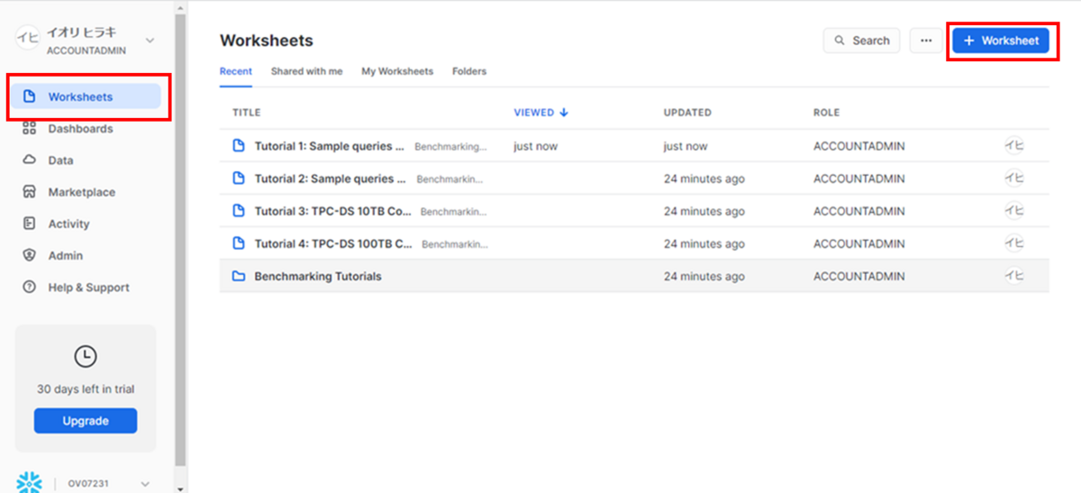Click the VIEWED descending sort arrow

564,113
